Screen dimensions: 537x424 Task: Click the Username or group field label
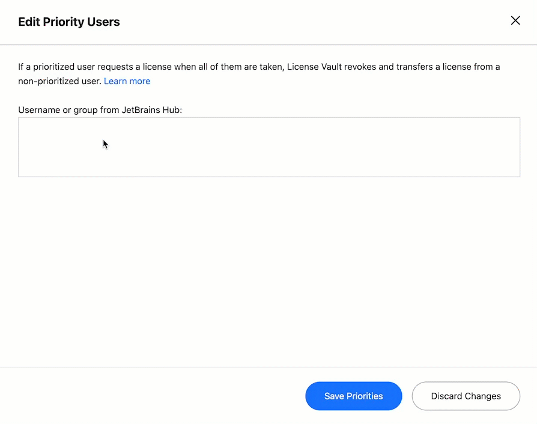(x=100, y=110)
